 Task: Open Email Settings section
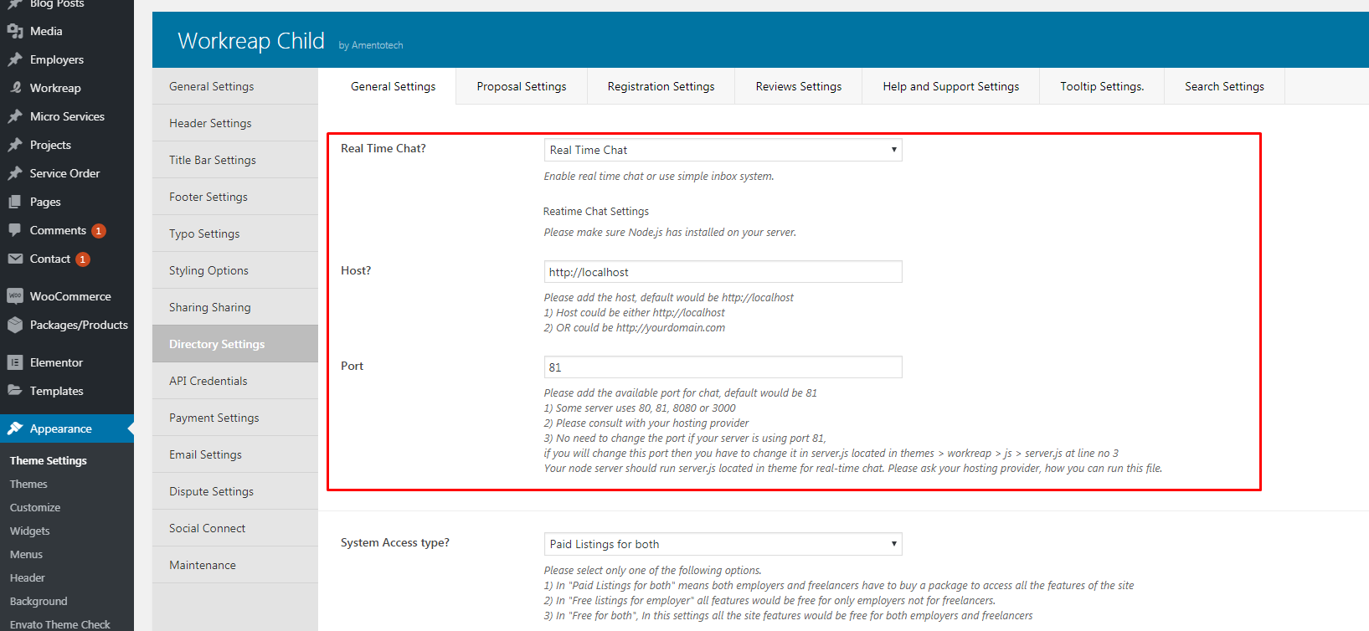(235, 454)
